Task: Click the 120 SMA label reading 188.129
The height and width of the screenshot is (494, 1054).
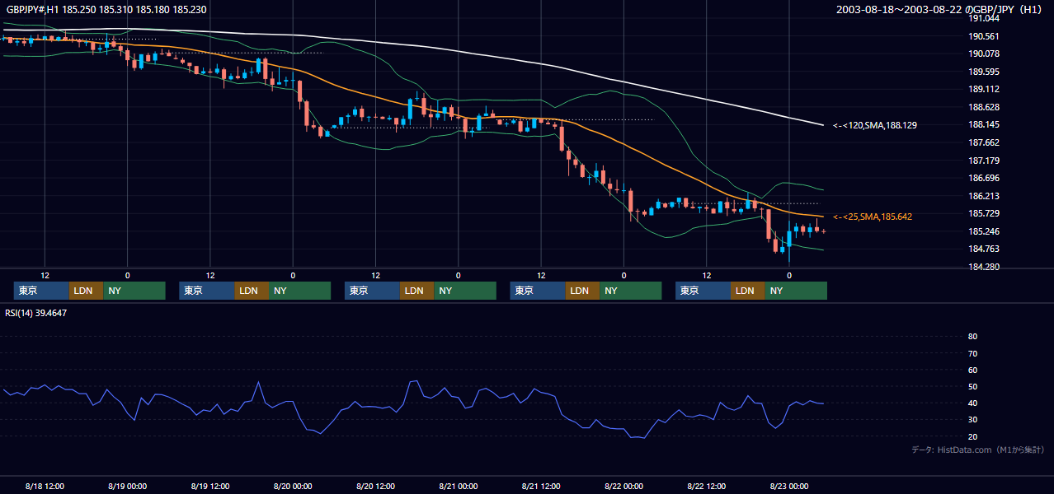Action: pos(875,125)
